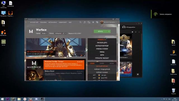Click the 'ПРИВЯЗКА К ТЕЛЕФОНУ' link

[102, 49]
